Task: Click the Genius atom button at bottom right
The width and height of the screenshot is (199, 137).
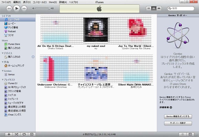Action: pos(183,134)
